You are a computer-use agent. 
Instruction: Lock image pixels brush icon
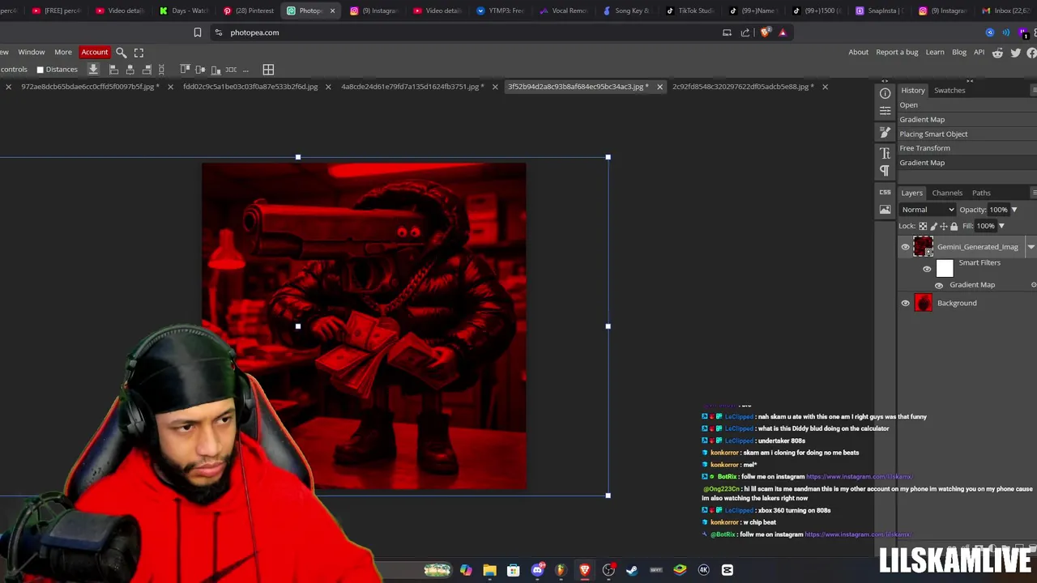(x=933, y=227)
